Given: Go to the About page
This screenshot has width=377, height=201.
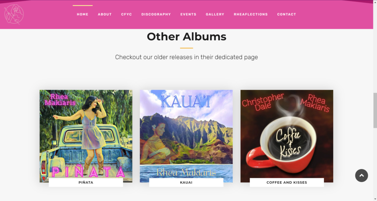Looking at the screenshot, I should [105, 14].
